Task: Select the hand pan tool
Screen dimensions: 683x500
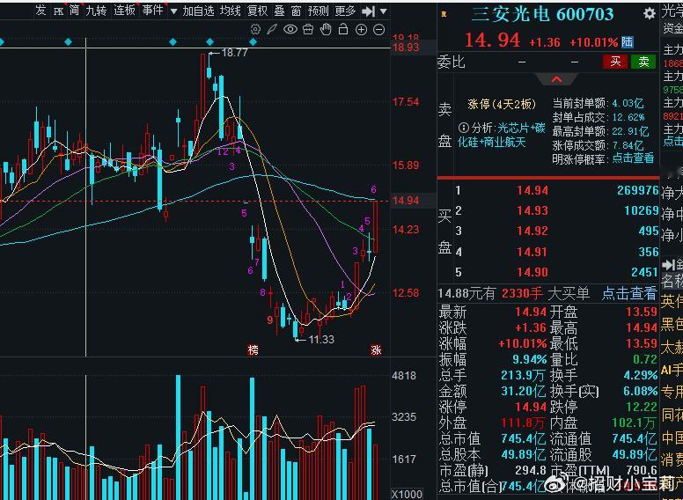Action: click(x=326, y=30)
